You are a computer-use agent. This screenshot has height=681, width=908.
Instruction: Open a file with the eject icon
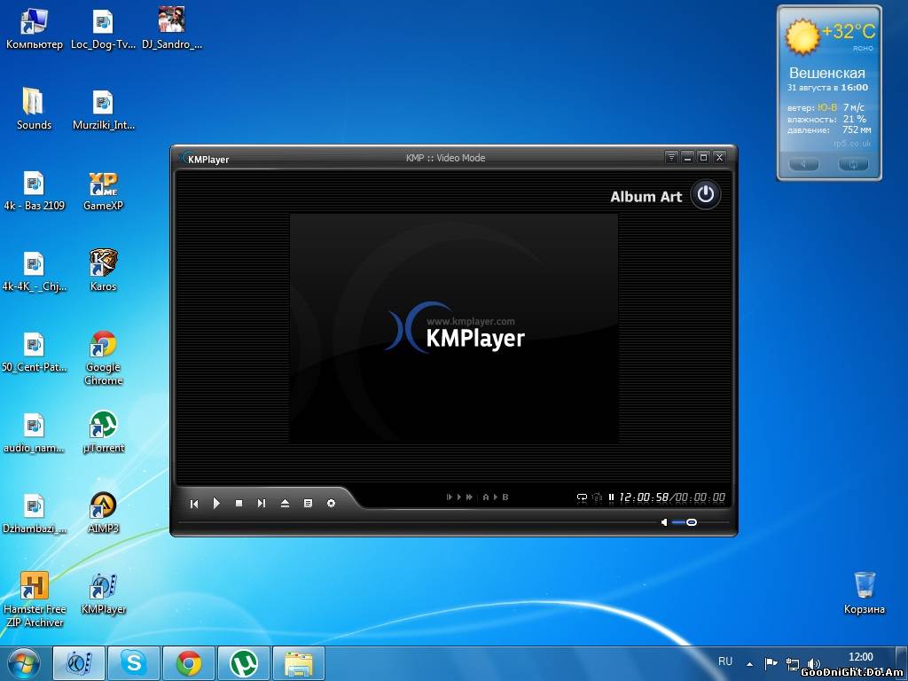click(x=285, y=504)
